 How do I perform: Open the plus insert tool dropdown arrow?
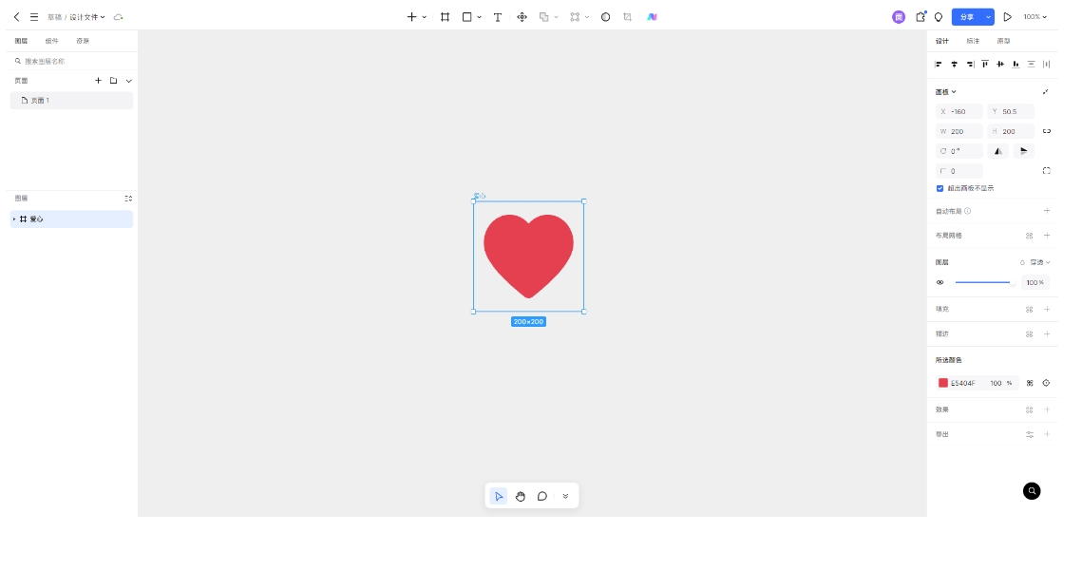425,17
